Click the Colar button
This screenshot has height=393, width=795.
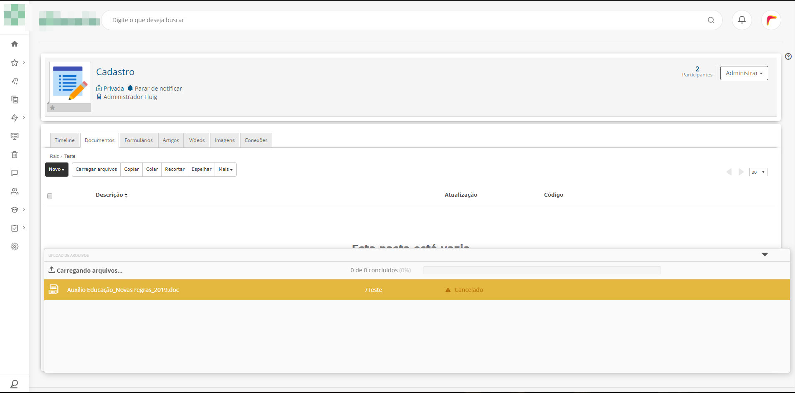(x=152, y=170)
